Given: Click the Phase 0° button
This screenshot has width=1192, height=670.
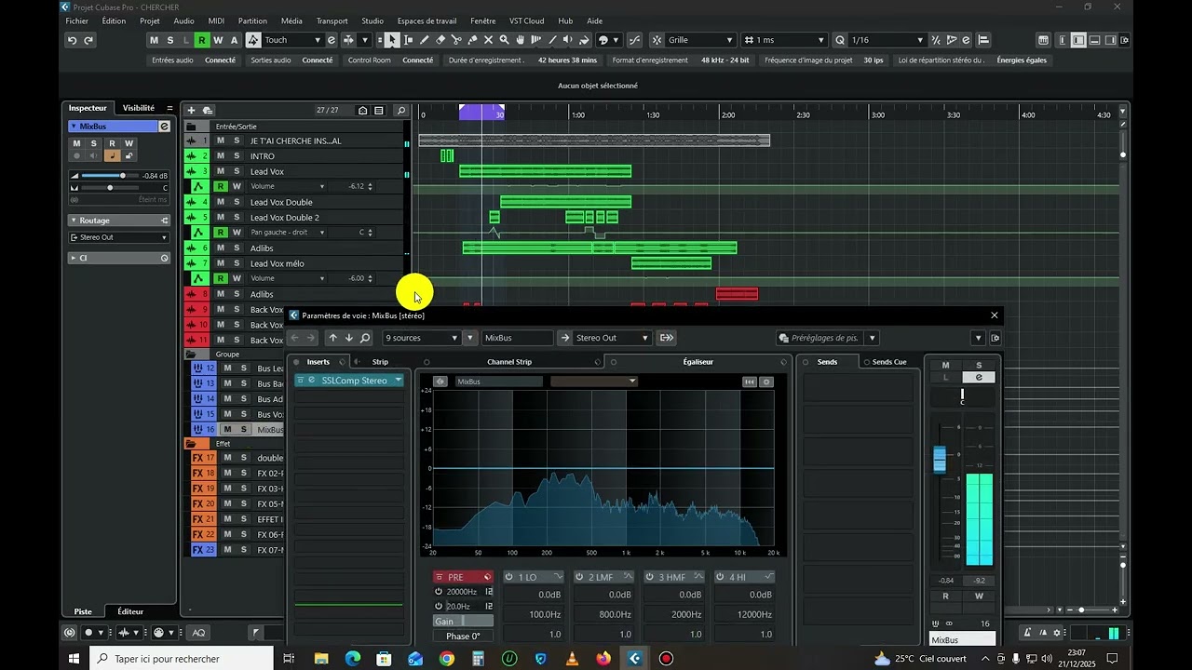Looking at the screenshot, I should click(463, 636).
